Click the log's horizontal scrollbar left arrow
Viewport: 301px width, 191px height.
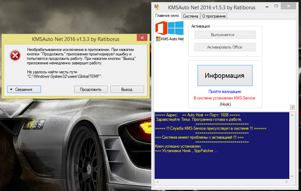tap(157, 182)
